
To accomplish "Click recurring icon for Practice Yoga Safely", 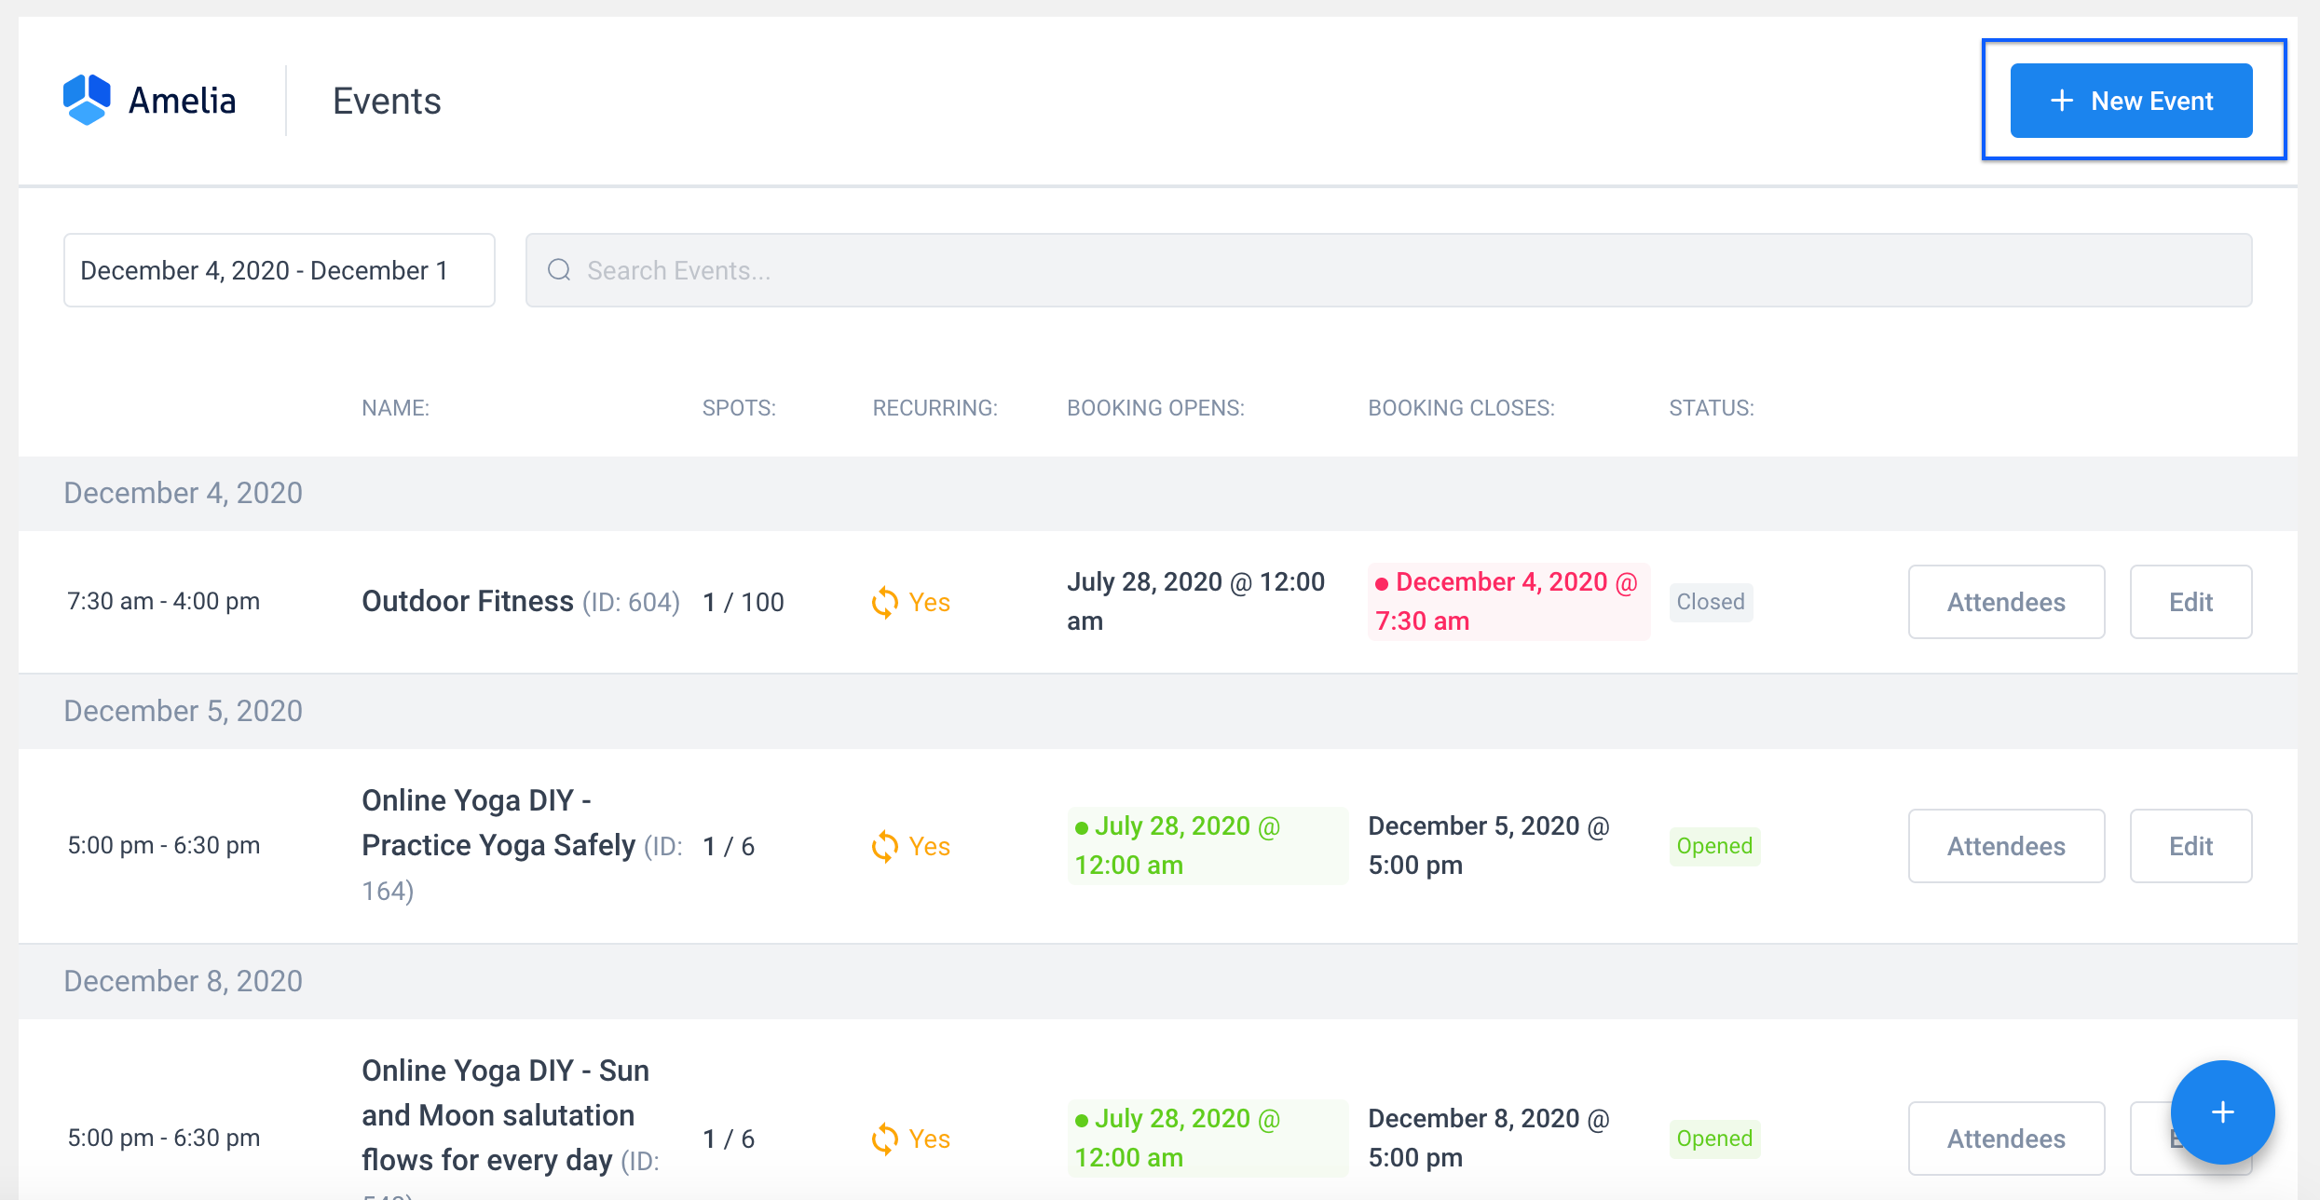I will 884,847.
